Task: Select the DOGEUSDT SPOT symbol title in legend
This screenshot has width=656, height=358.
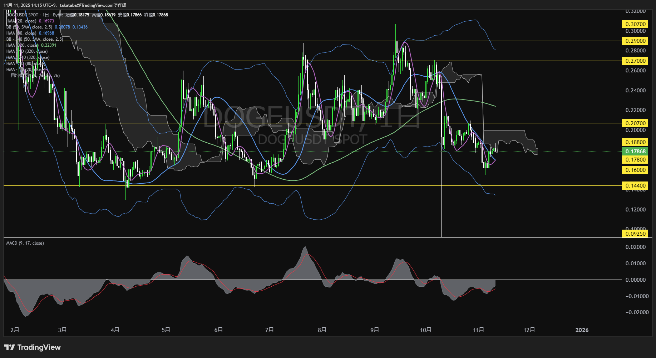Action: 22,15
